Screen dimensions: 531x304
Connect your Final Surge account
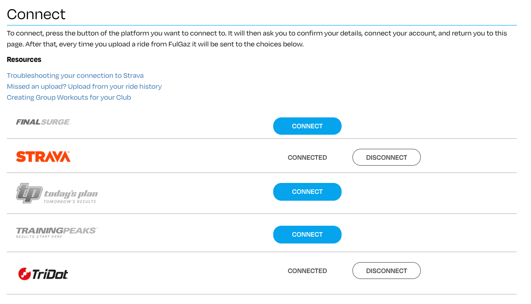pos(307,126)
